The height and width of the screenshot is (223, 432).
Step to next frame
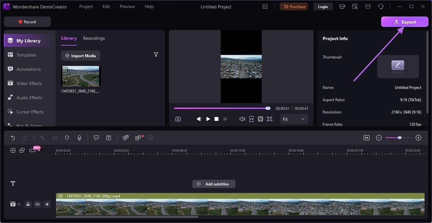tap(225, 119)
